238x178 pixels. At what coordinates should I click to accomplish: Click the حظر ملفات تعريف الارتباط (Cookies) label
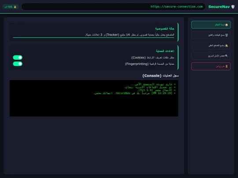153,58
